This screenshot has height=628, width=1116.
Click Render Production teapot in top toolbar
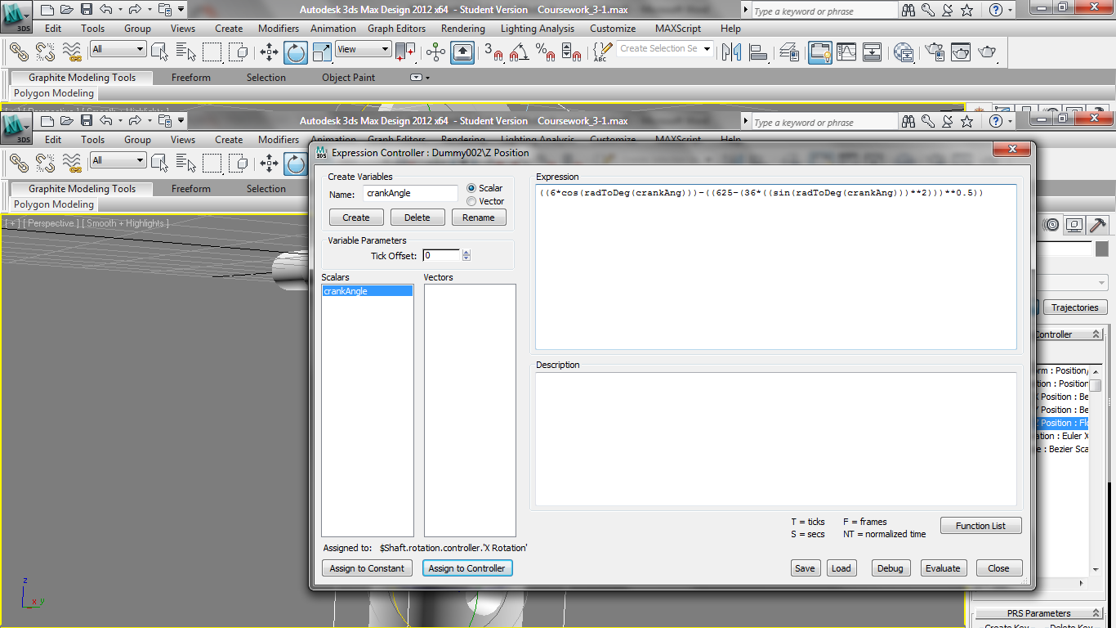pos(988,52)
